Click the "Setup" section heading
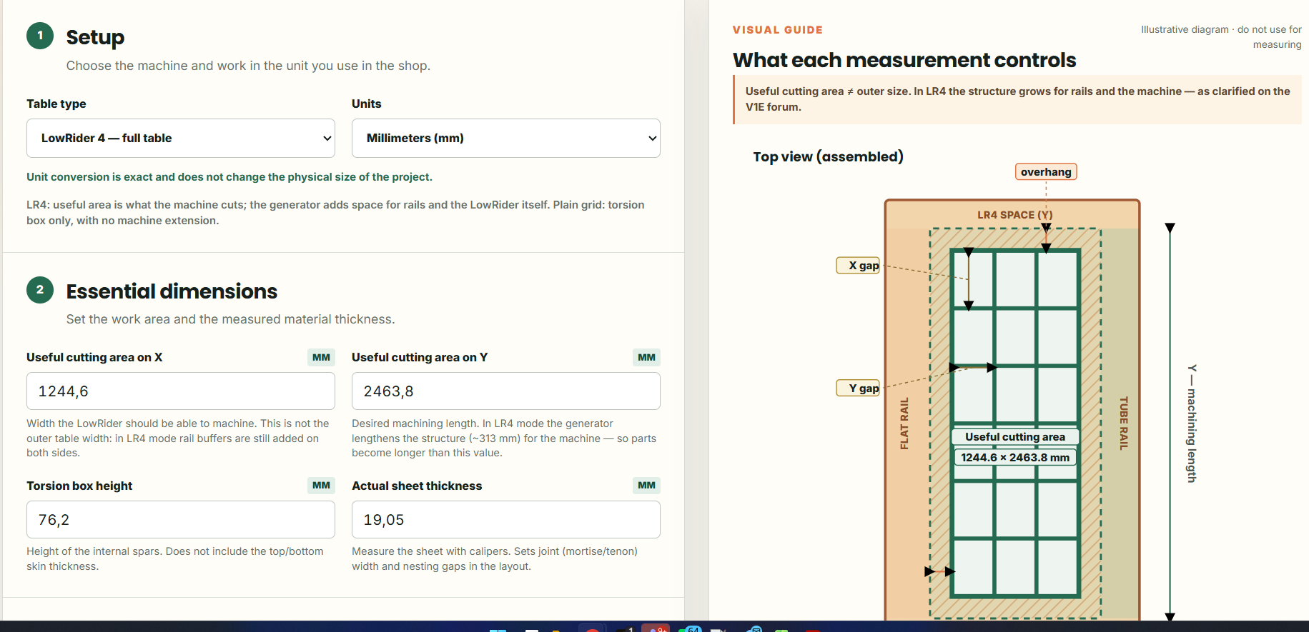Image resolution: width=1309 pixels, height=632 pixels. click(95, 37)
